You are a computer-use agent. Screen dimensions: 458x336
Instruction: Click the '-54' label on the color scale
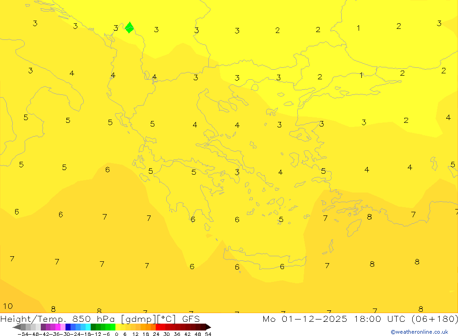[x=23, y=334]
